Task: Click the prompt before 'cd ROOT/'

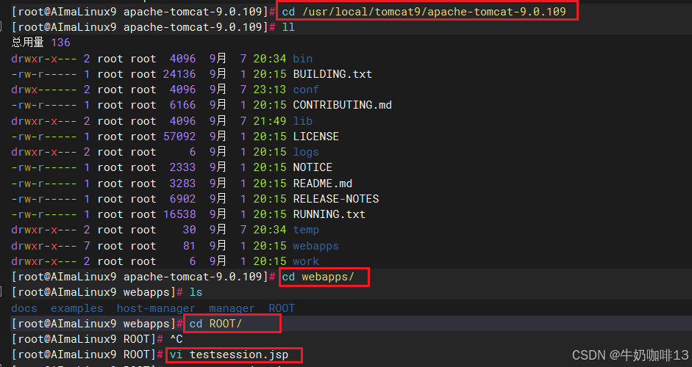Action: click(97, 324)
